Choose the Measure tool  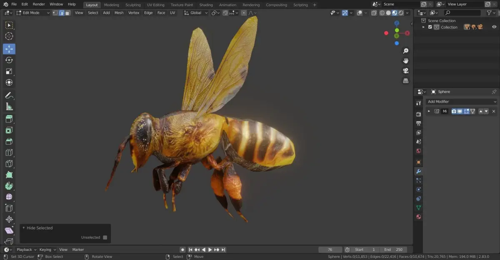(9, 107)
